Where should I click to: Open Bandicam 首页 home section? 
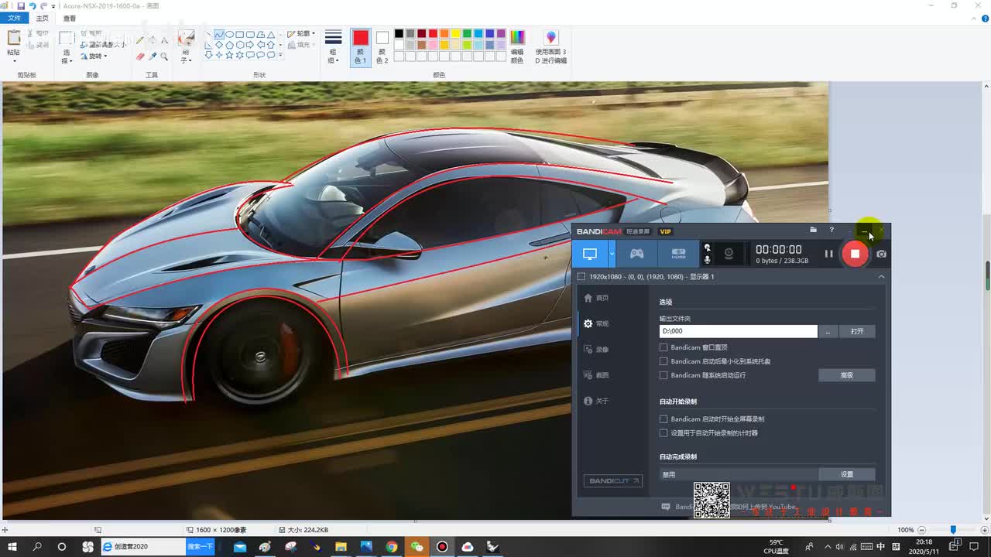point(597,298)
